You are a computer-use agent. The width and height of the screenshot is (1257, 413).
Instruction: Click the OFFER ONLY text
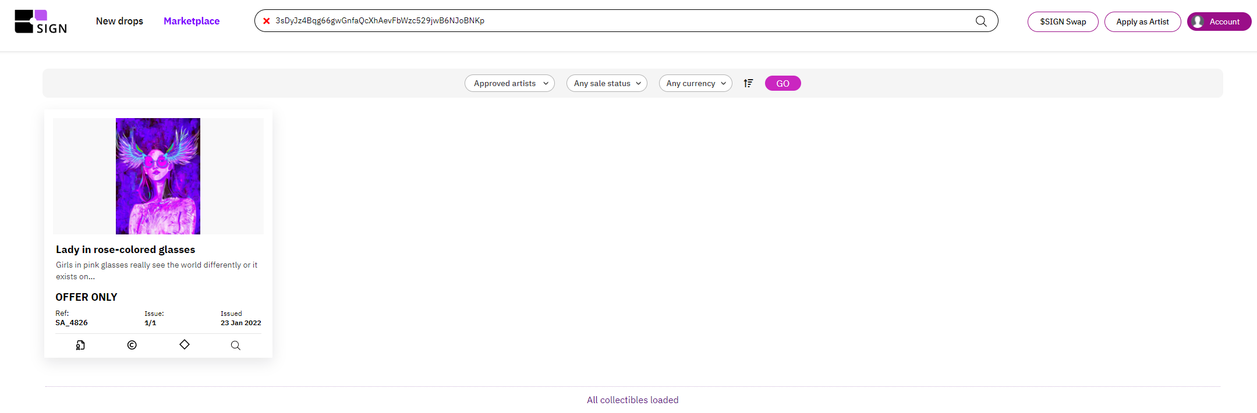point(86,297)
